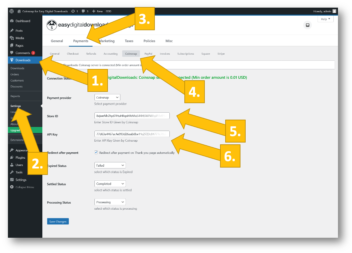
Task: Click the admin avatar icon
Action: tap(334, 11)
